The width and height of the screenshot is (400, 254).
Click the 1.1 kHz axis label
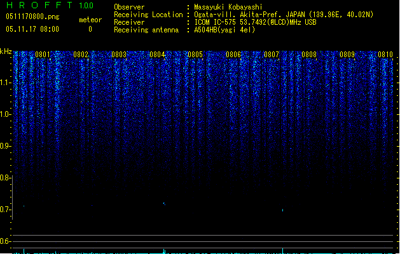coord(6,83)
